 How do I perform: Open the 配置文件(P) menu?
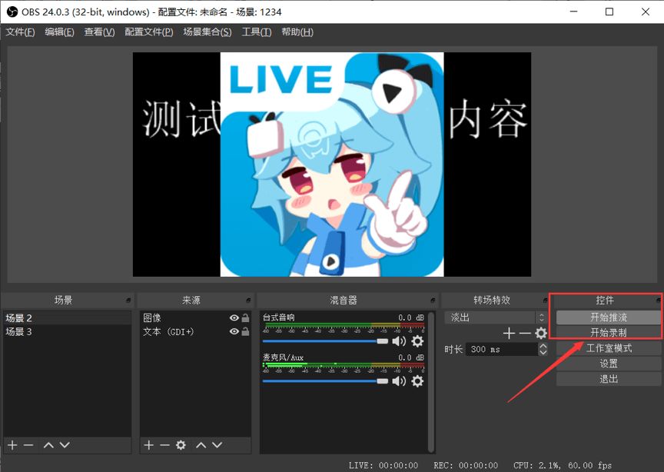148,32
